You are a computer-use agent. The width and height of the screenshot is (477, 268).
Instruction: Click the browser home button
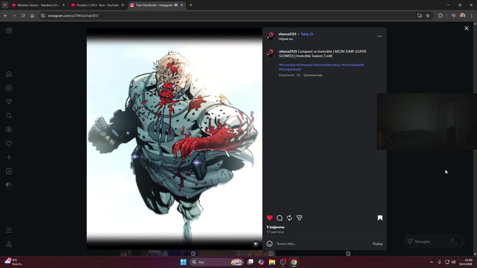pyautogui.click(x=32, y=16)
